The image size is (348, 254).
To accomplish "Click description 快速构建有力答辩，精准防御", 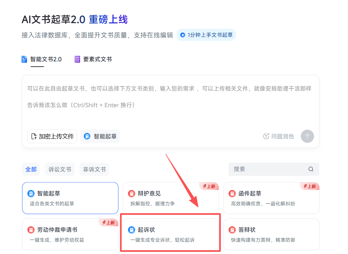I will coord(263,240).
